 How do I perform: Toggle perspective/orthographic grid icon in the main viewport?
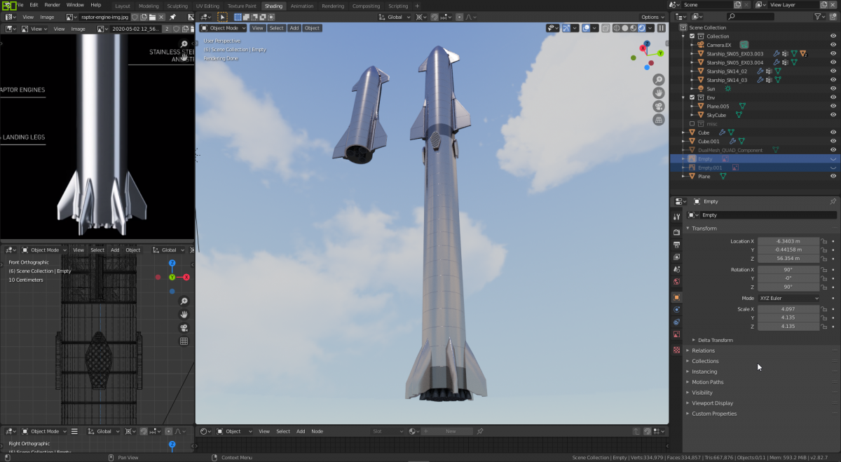[659, 120]
